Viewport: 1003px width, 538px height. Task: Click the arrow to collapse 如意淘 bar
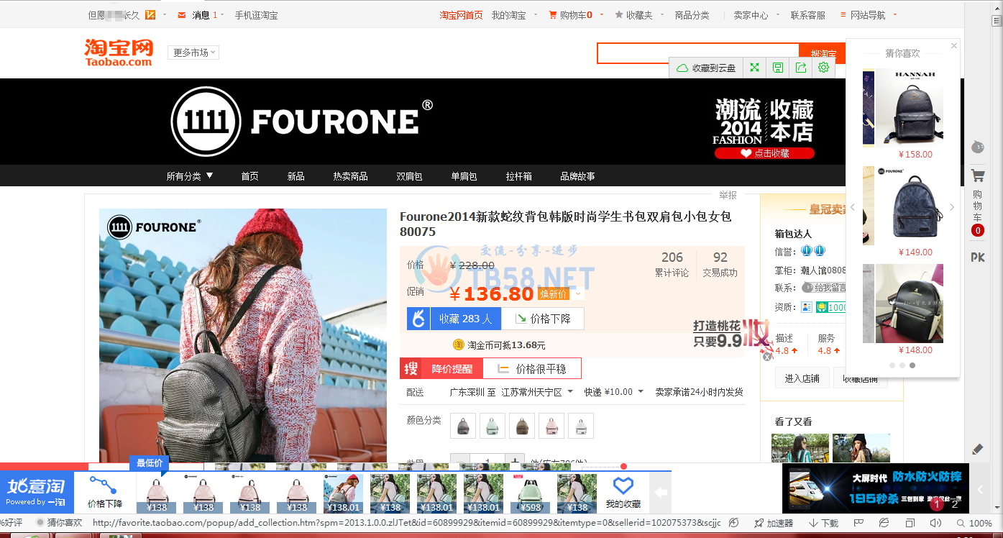[x=661, y=493]
